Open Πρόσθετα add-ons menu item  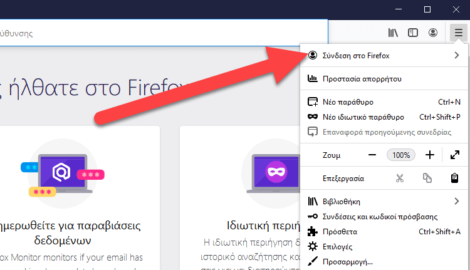click(384, 231)
